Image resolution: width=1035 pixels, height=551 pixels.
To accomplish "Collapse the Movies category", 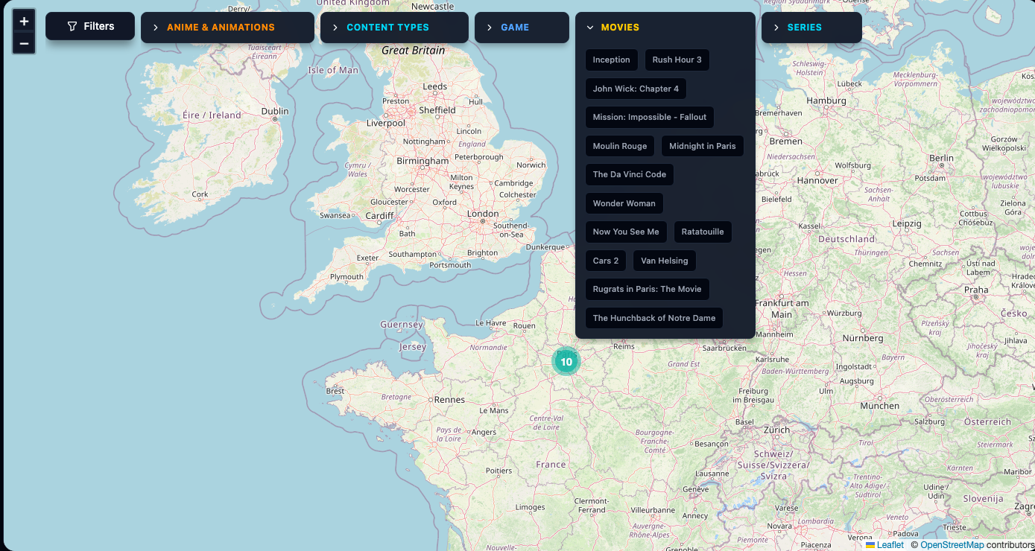I will point(665,28).
